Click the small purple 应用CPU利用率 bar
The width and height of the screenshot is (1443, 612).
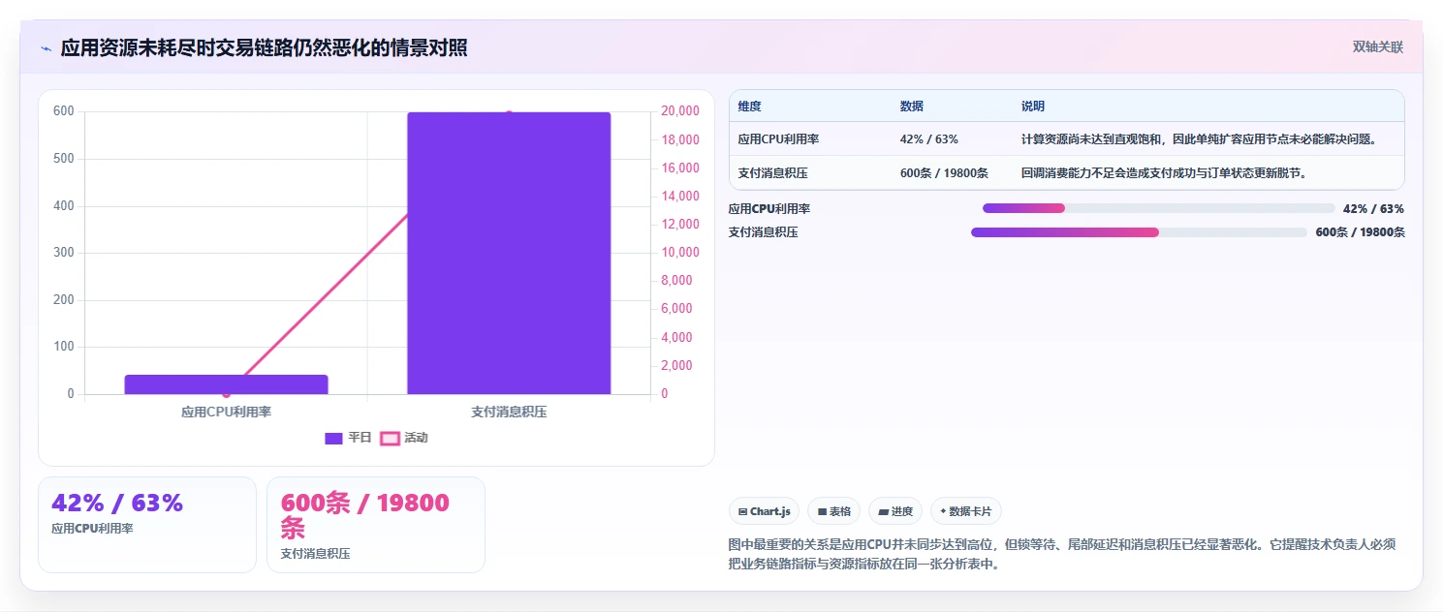pos(226,384)
